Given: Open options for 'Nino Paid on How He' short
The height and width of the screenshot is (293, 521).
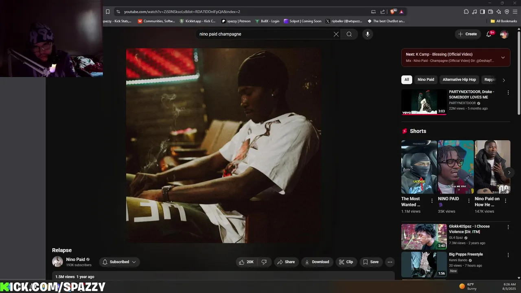Looking at the screenshot, I should tap(506, 201).
